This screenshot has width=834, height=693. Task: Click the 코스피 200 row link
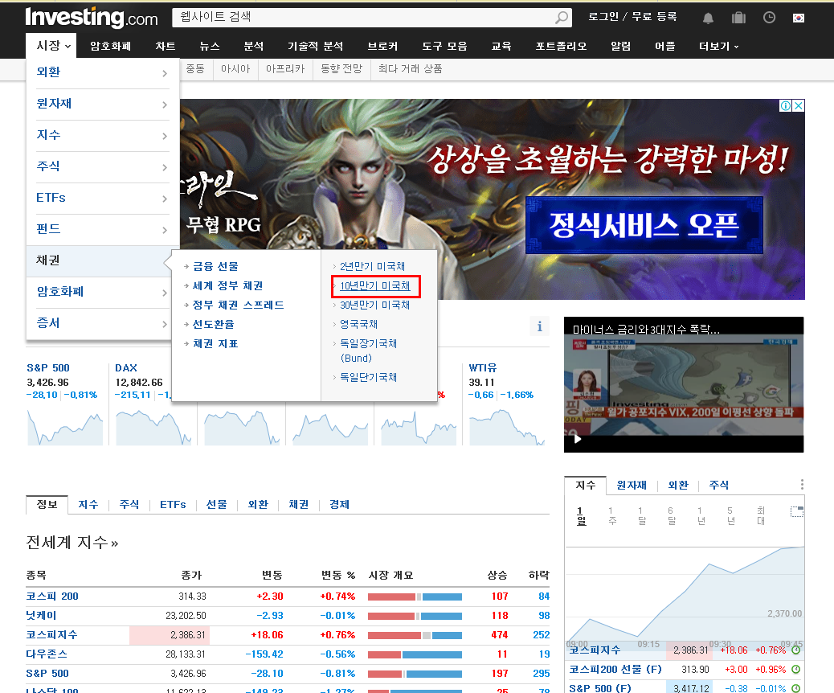click(x=52, y=597)
